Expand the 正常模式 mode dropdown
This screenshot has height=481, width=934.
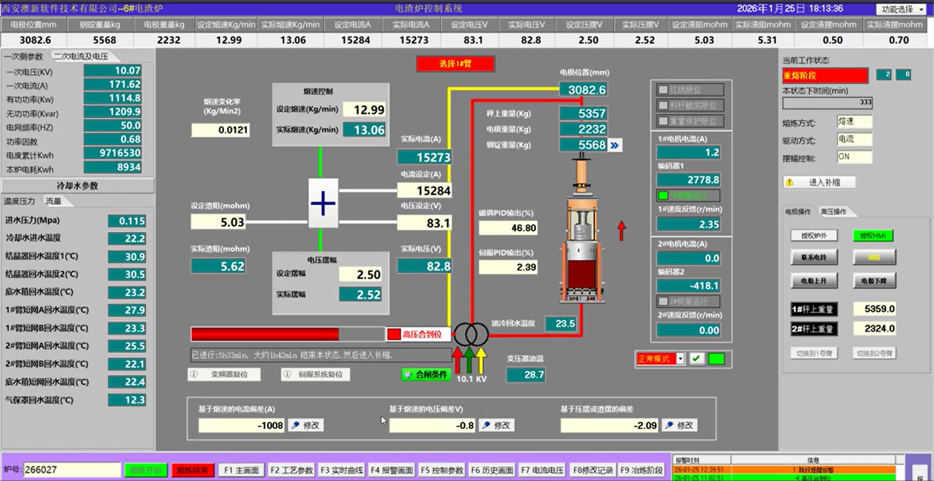680,359
